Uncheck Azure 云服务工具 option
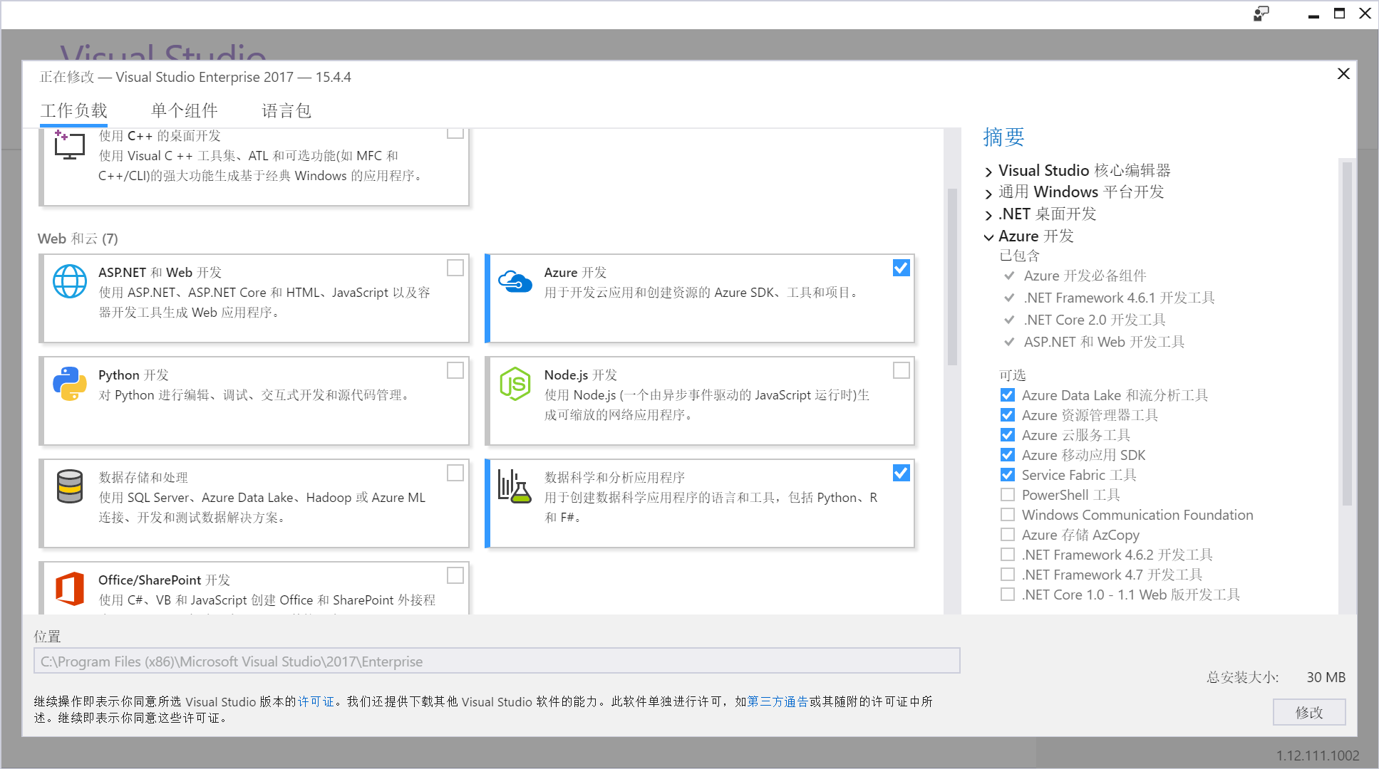 pos(1008,435)
